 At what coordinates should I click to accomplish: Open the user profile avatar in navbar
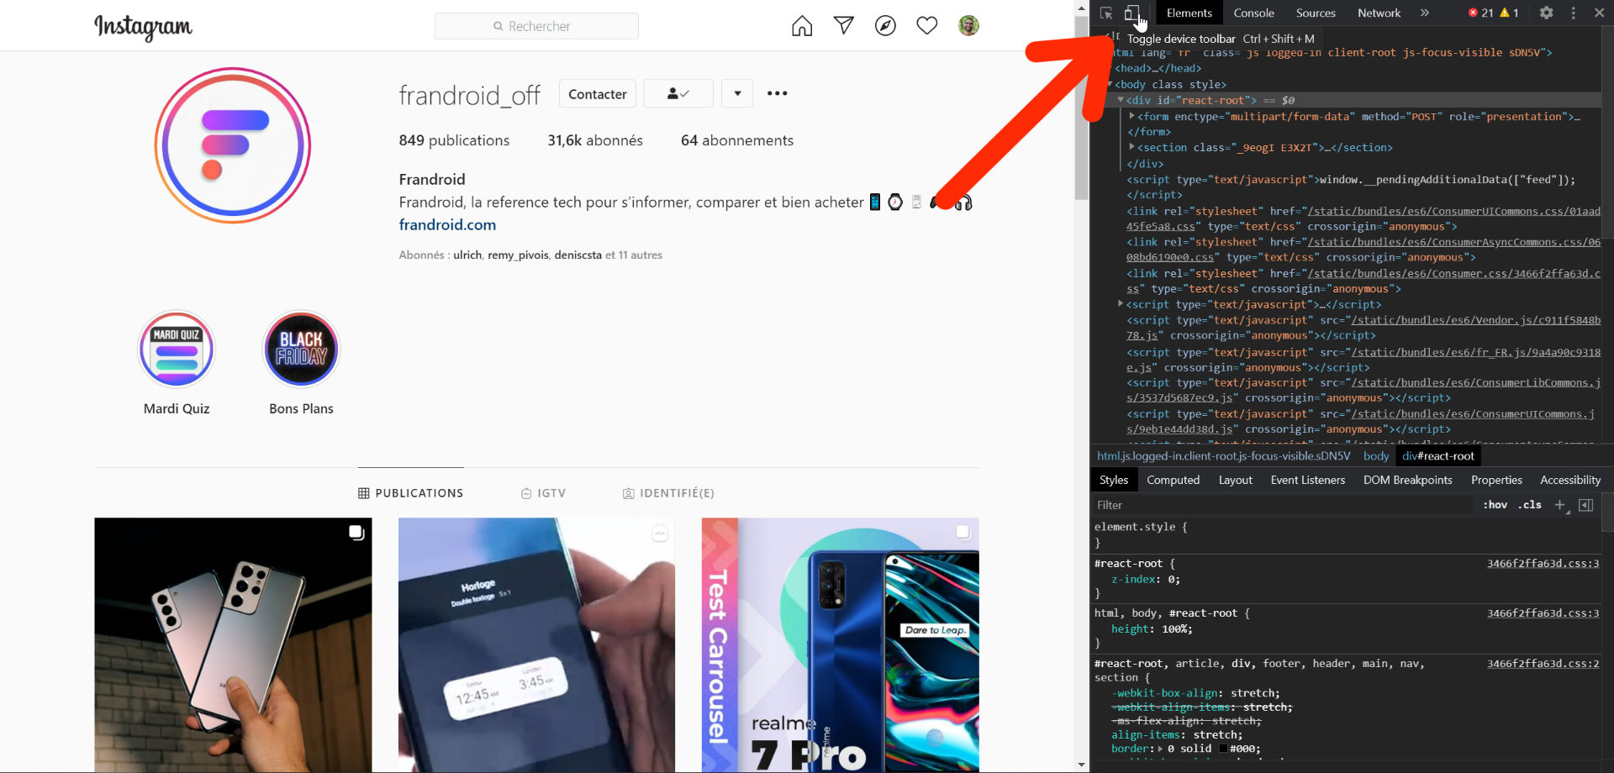968,26
